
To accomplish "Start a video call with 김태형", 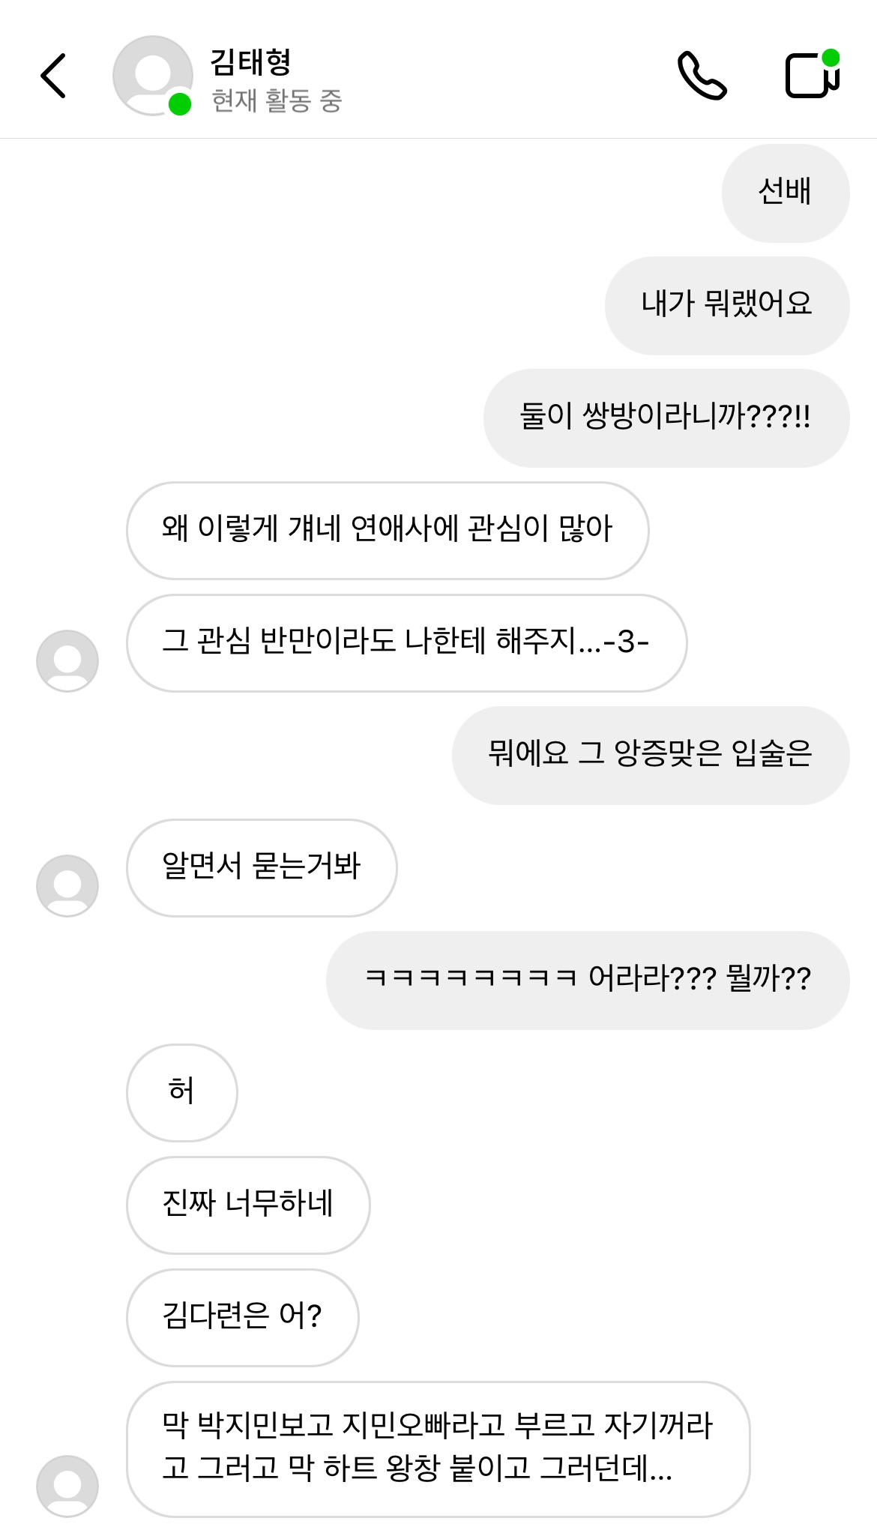I will (x=812, y=75).
